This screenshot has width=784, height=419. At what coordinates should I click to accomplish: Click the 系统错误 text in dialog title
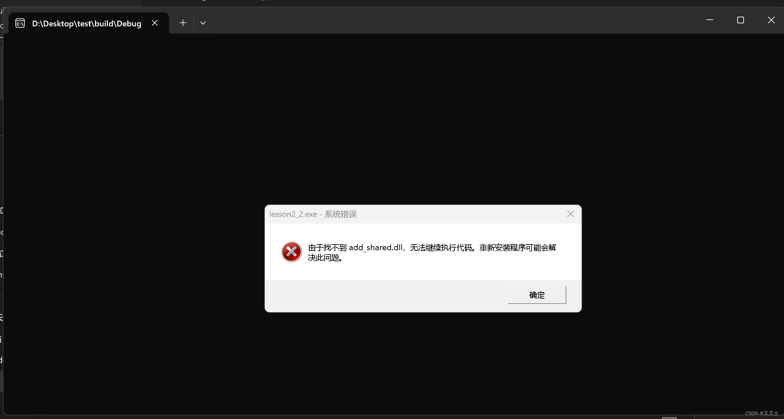click(341, 214)
